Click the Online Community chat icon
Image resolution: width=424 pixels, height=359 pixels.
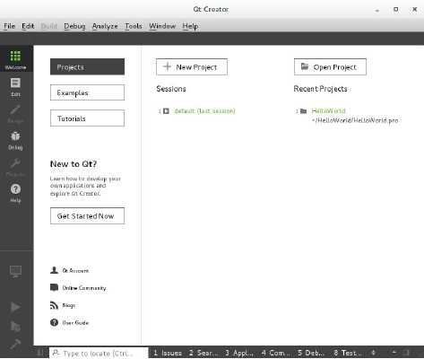[54, 288]
